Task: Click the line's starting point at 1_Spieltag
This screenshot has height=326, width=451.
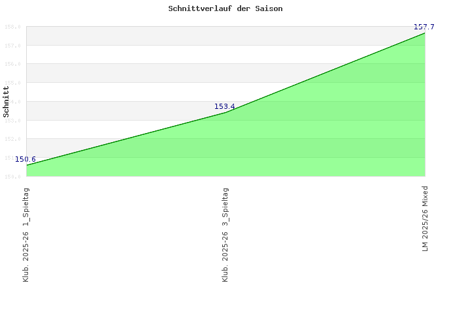Action: tap(27, 165)
